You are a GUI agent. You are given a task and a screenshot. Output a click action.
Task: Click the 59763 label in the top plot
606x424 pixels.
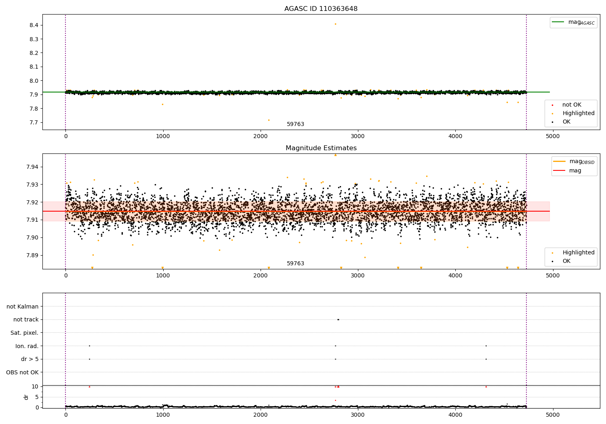point(295,124)
